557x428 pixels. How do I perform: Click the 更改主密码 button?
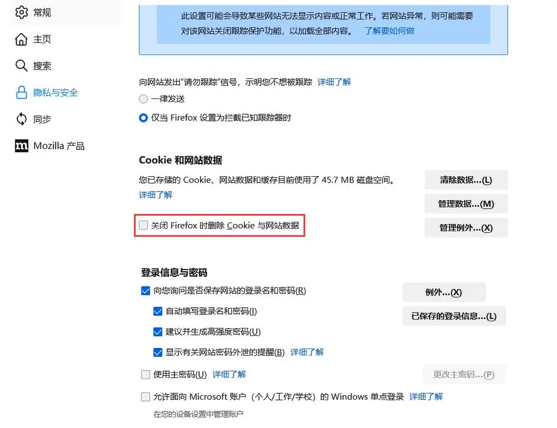(464, 374)
